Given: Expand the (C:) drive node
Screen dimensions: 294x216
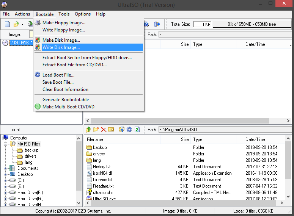Looking at the screenshot, I should 5,181.
